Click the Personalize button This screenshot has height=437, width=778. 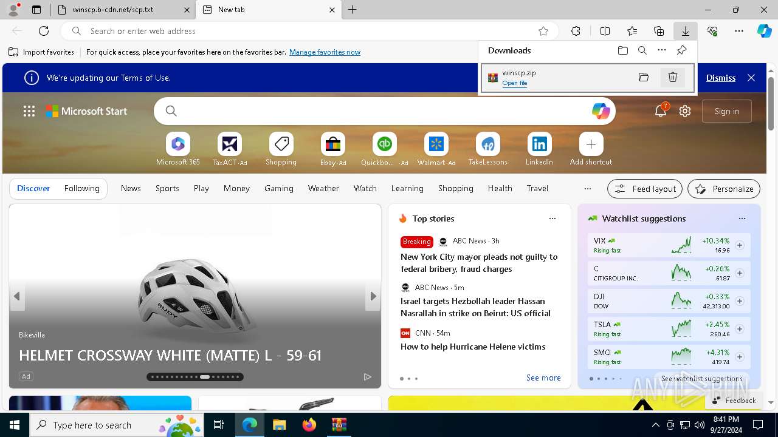click(x=724, y=189)
